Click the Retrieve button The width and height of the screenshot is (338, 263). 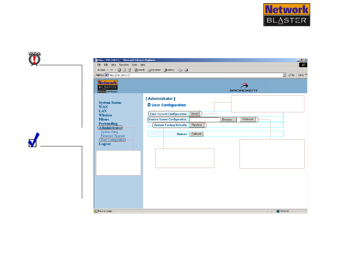(x=248, y=119)
